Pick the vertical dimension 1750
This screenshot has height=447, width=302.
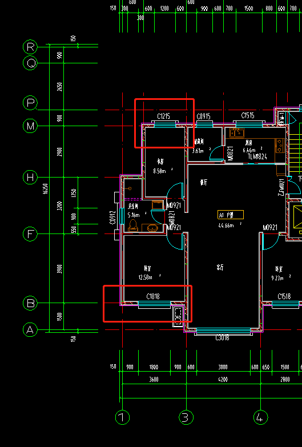(74, 193)
